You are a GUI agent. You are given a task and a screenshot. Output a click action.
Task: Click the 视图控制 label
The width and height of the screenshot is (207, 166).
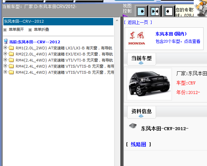127,8
